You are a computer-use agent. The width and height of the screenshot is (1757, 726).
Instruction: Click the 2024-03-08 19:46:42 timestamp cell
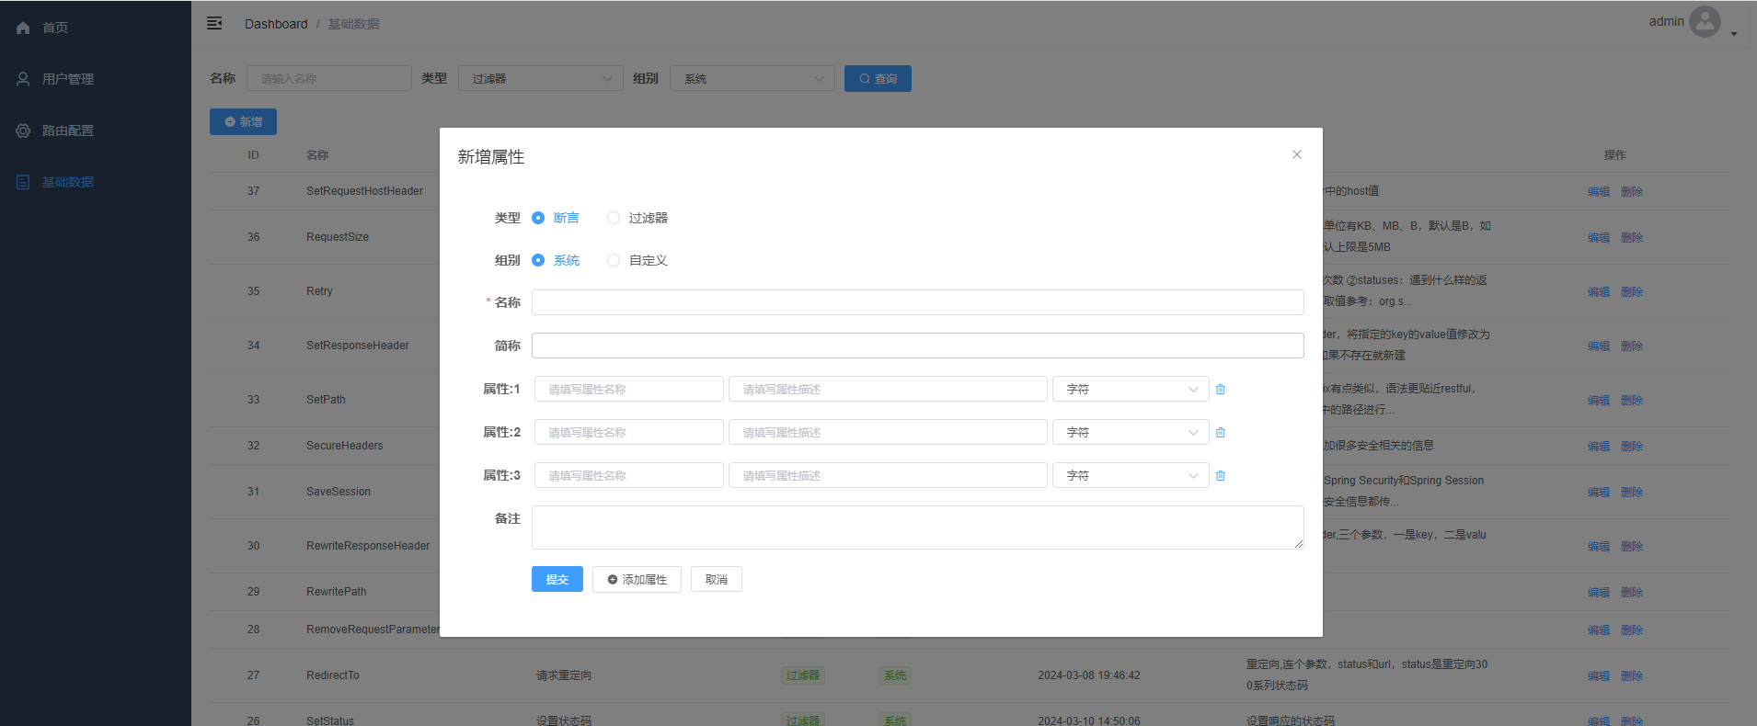tap(1089, 675)
